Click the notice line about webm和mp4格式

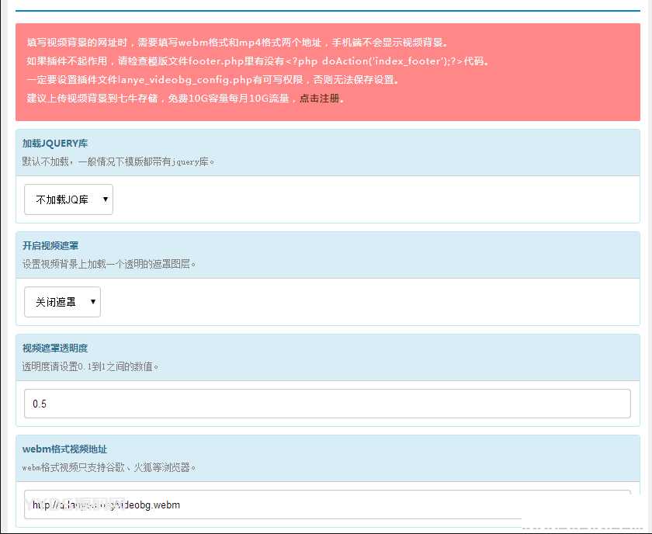(238, 43)
